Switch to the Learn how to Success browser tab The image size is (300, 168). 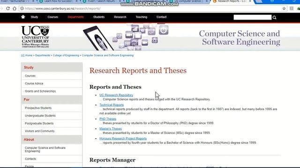click(x=58, y=1)
